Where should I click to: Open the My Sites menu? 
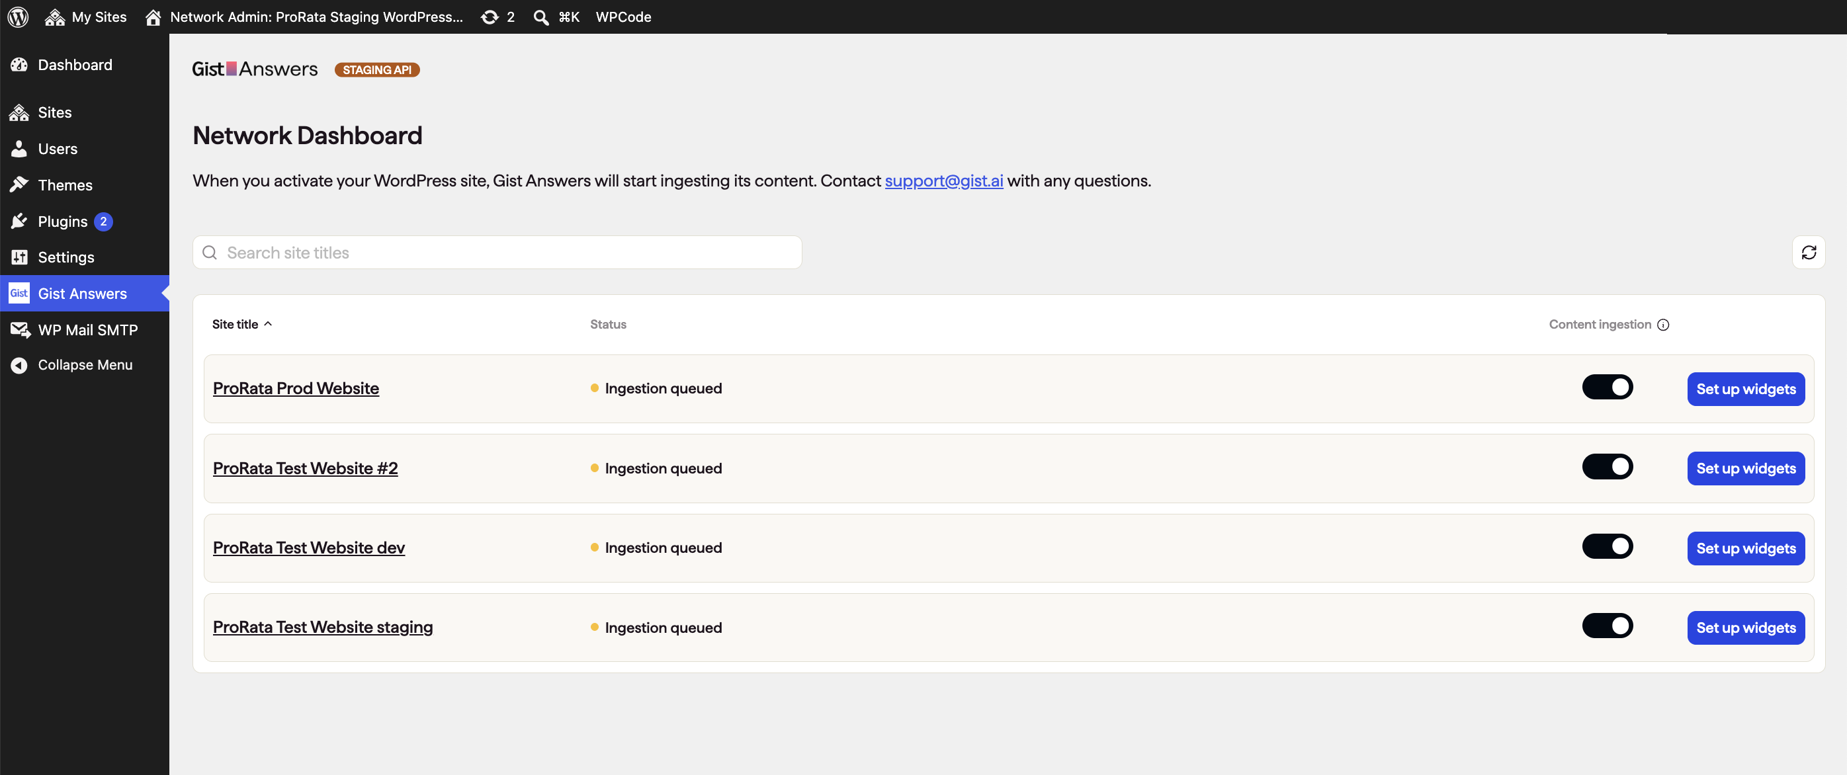pos(85,17)
